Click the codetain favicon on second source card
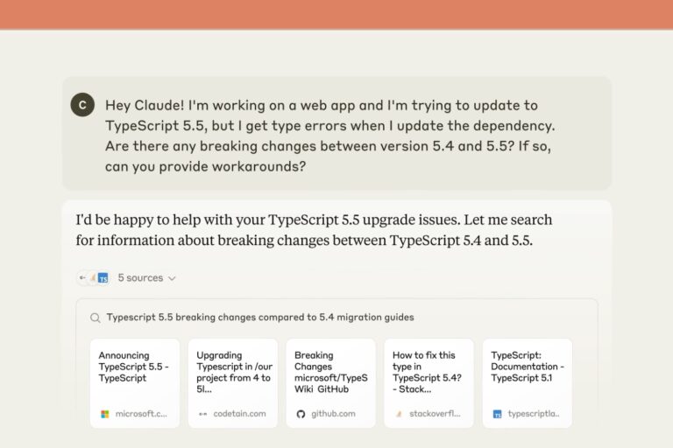This screenshot has height=448, width=673. [x=203, y=414]
